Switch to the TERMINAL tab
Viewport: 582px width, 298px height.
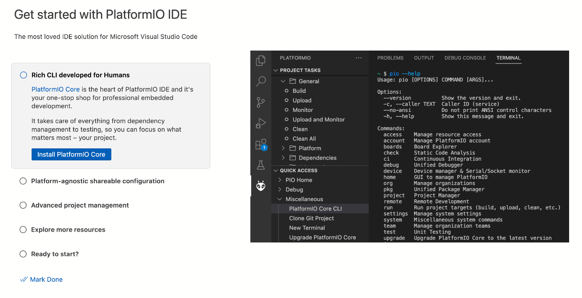508,58
